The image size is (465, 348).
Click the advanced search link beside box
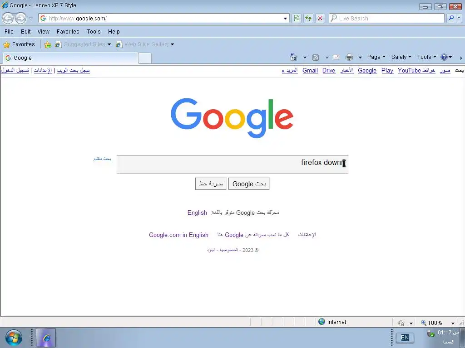[102, 159]
